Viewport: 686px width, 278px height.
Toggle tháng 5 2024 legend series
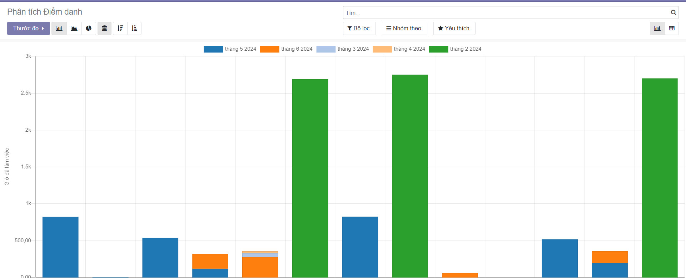click(240, 49)
